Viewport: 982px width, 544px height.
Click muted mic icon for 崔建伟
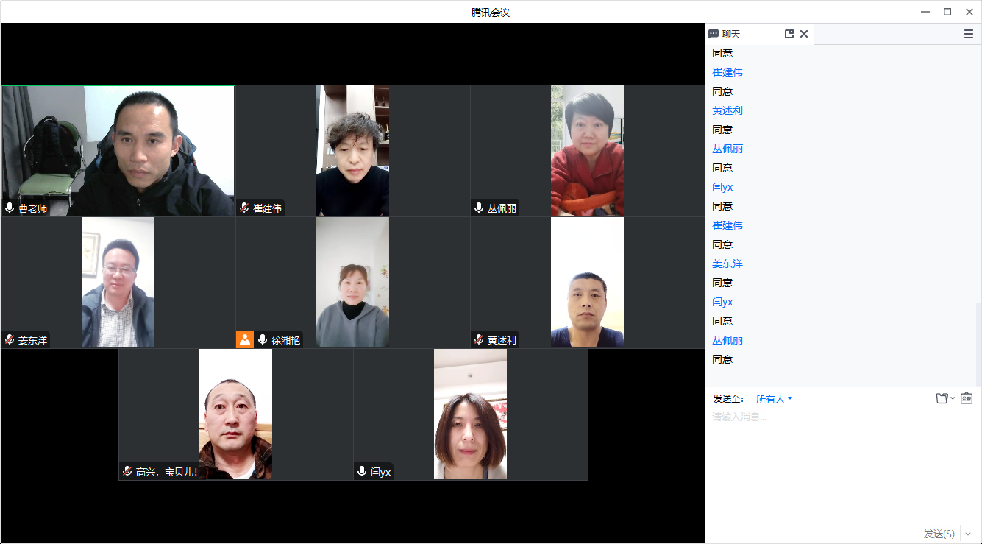tap(244, 208)
